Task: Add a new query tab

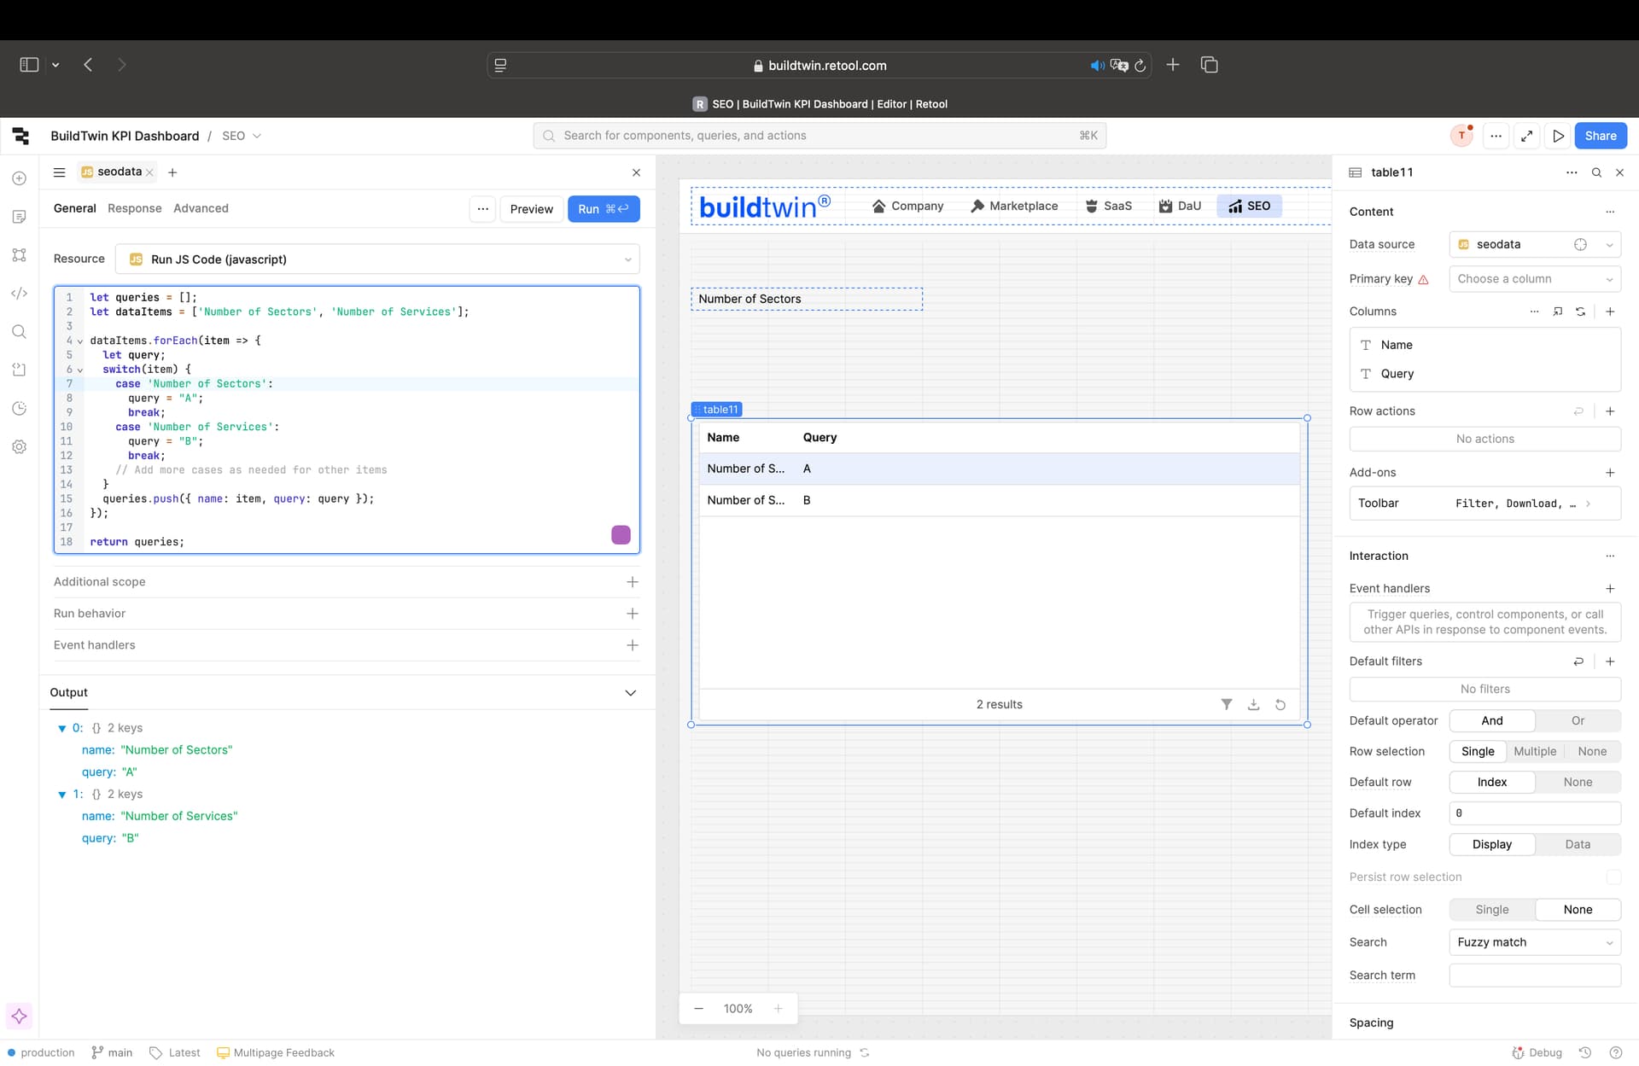Action: point(172,172)
